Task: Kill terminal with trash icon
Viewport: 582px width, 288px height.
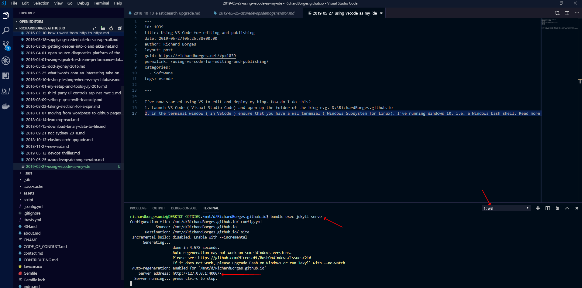Action: pyautogui.click(x=557, y=208)
